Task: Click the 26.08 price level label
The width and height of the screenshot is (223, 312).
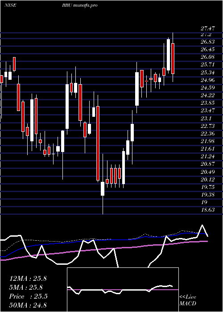Action: [208, 57]
